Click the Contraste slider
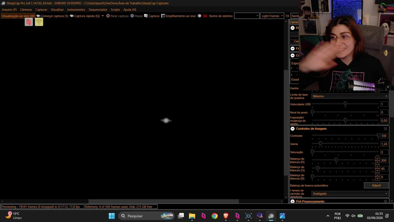Viewport: 394px width, 222px height. [x=345, y=136]
